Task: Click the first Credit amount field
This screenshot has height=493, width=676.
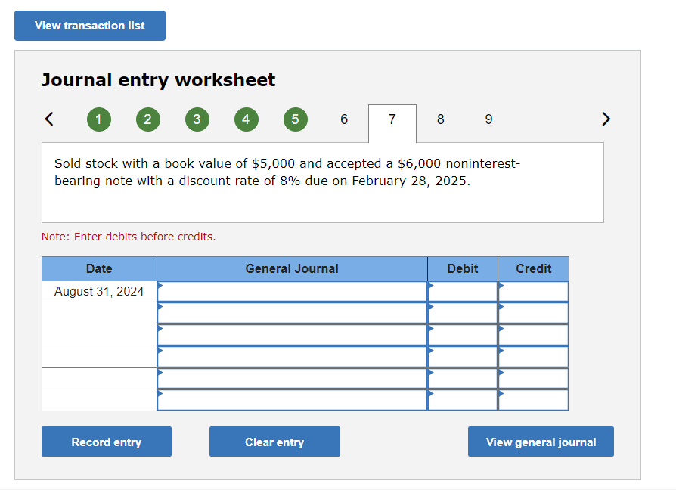Action: [x=537, y=290]
